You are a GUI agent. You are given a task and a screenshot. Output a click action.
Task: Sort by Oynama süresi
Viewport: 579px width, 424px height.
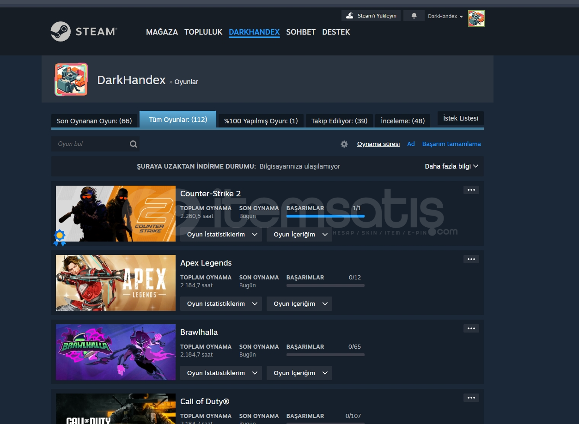[378, 144]
